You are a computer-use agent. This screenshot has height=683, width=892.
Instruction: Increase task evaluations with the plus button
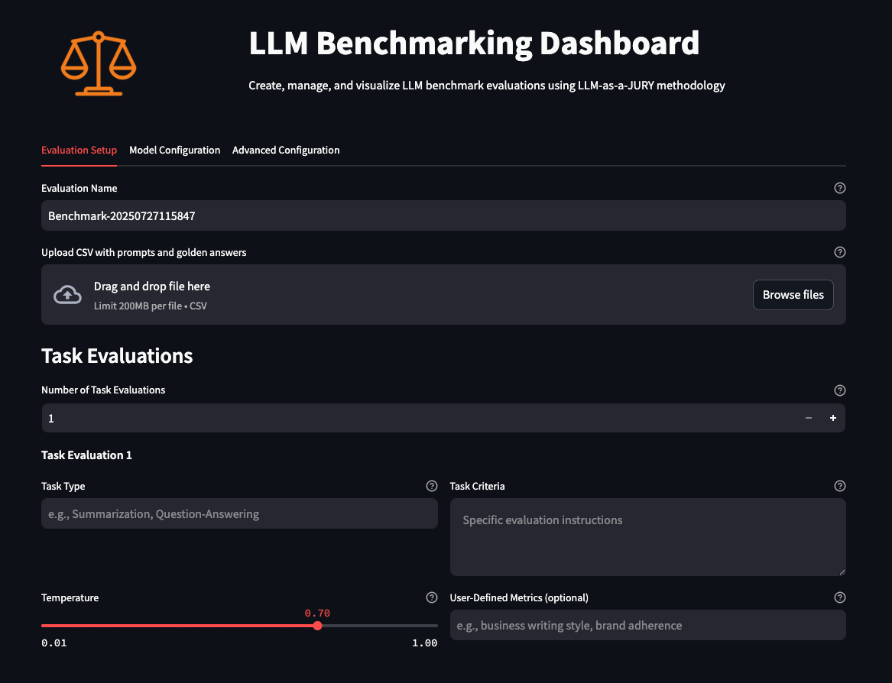click(x=832, y=419)
